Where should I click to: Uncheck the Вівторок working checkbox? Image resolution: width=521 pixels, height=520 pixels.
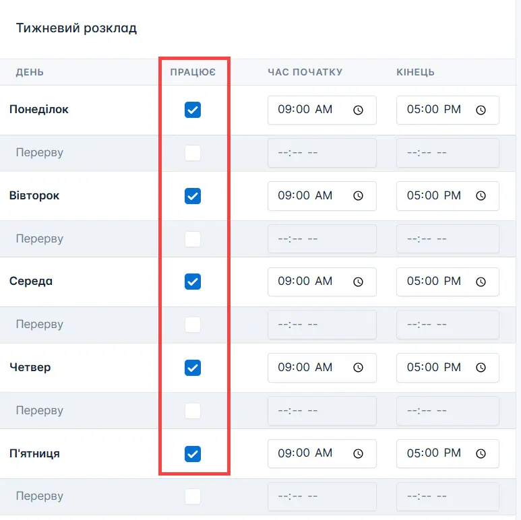193,196
